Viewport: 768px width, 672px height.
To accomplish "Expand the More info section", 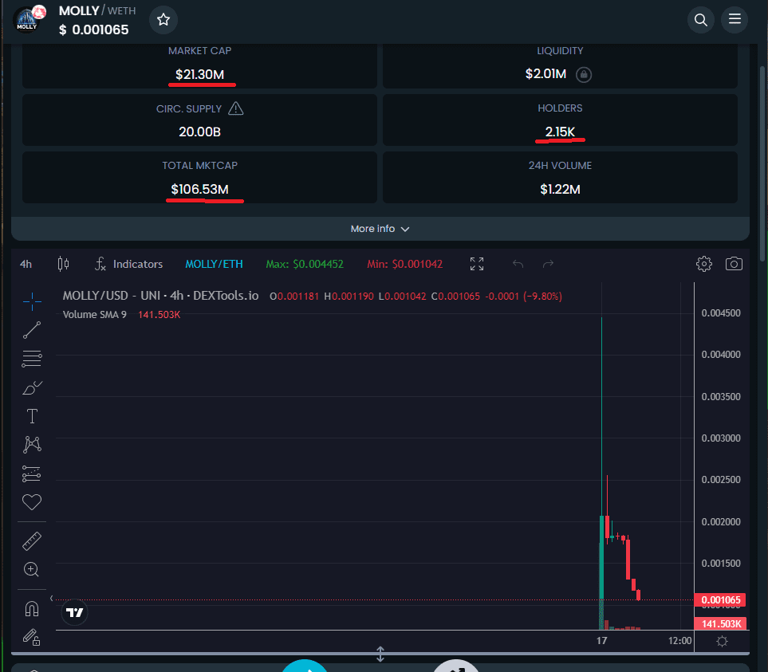I will [380, 229].
